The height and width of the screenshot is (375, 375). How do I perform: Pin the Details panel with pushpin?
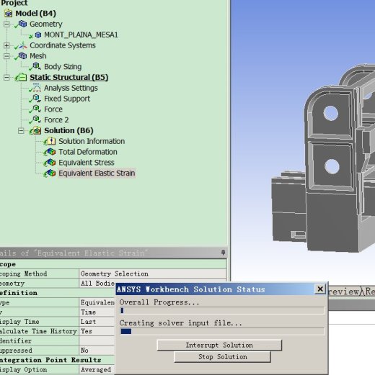(x=223, y=253)
